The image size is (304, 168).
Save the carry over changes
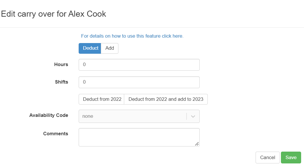pos(291,157)
